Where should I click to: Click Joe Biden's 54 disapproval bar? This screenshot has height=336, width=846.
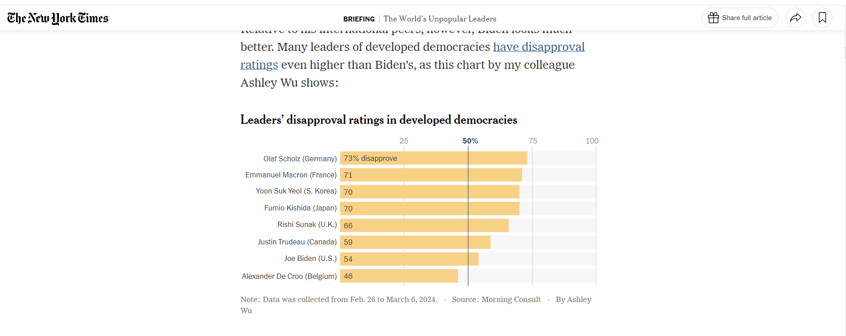click(409, 259)
